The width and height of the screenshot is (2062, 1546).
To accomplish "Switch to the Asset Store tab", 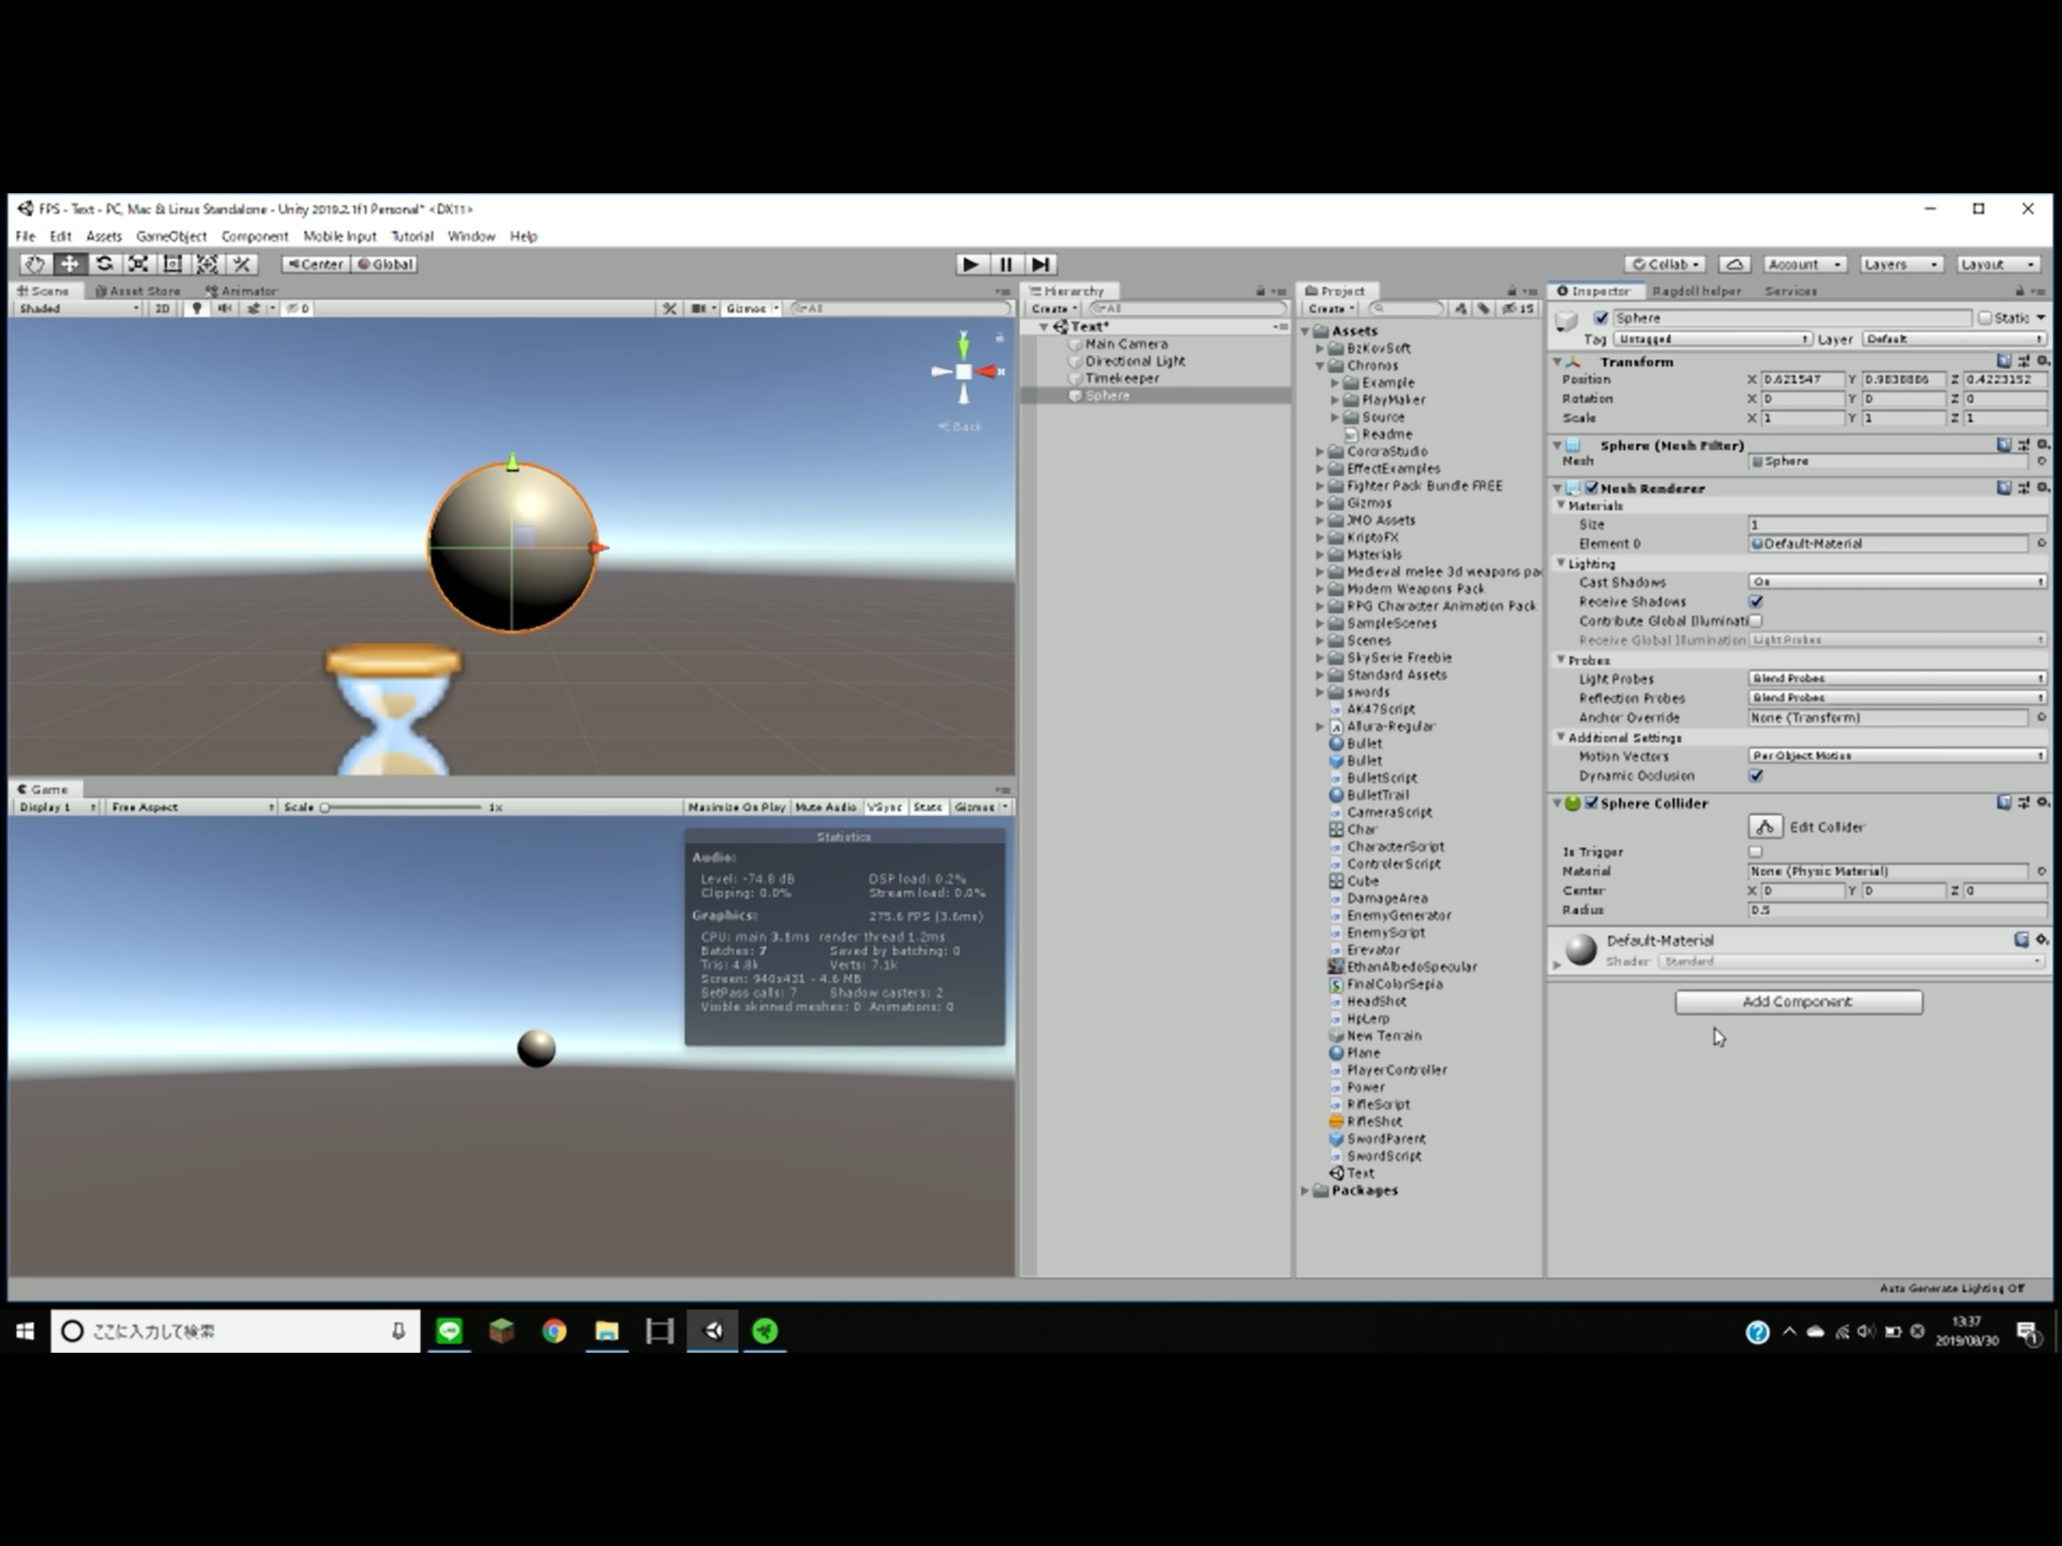I will tap(138, 291).
